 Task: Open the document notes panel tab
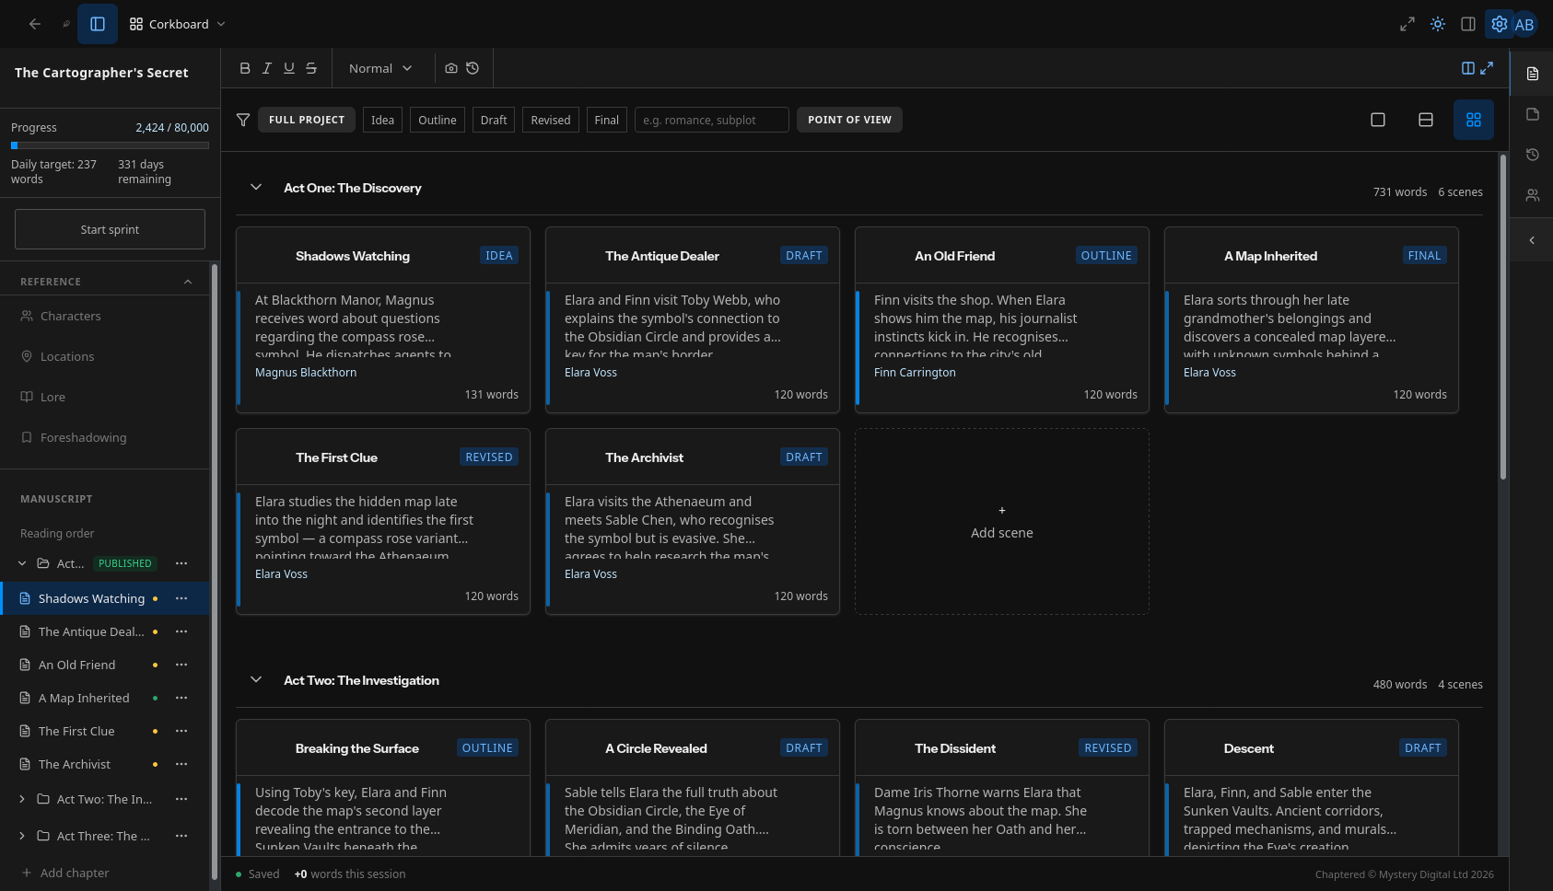click(1533, 74)
